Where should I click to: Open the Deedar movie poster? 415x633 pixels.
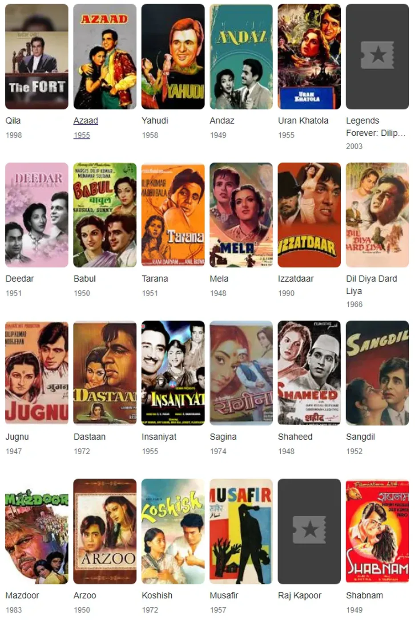(x=36, y=215)
